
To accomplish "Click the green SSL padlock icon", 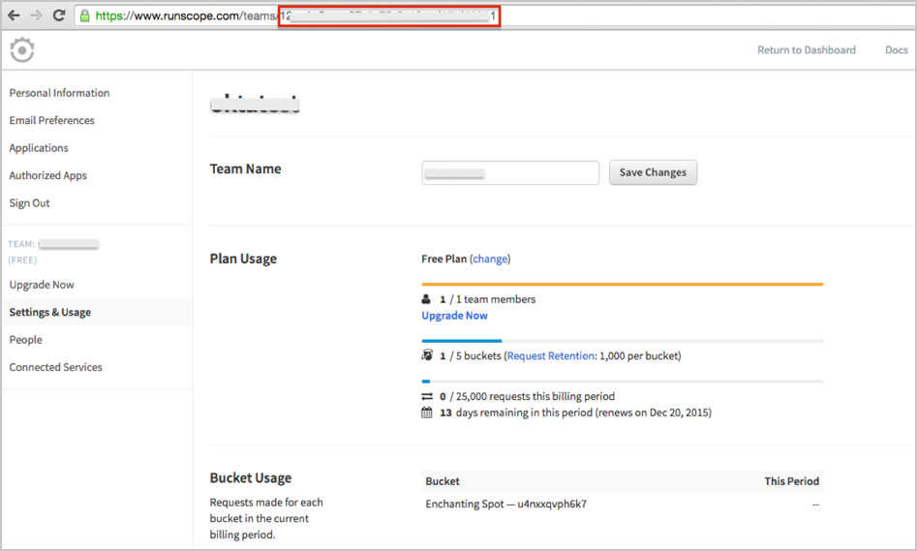I will 85,16.
